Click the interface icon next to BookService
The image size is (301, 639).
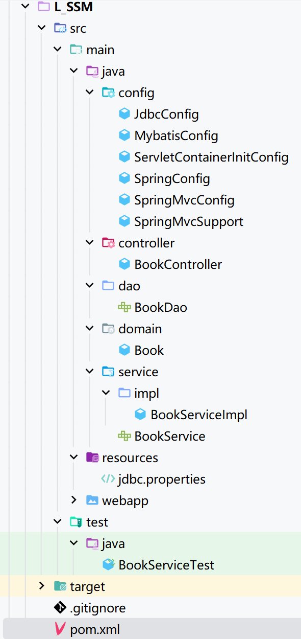(x=124, y=436)
